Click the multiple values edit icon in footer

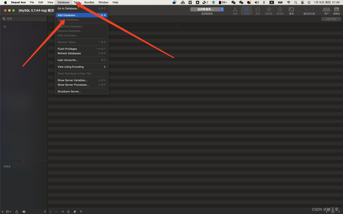pyautogui.click(x=75, y=212)
